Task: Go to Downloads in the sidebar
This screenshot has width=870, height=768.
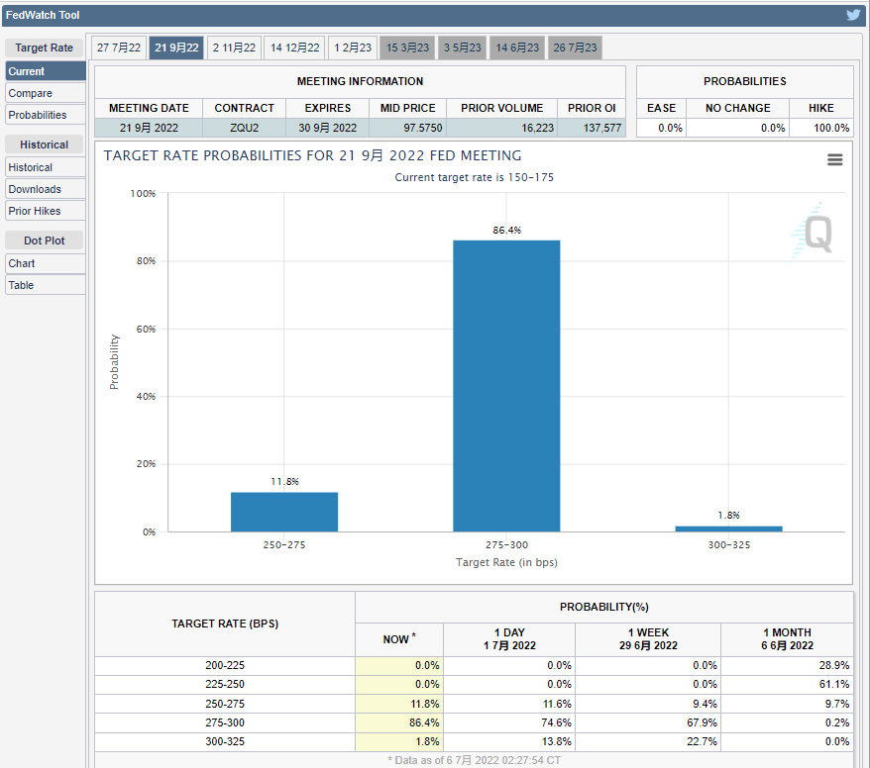Action: click(x=46, y=189)
